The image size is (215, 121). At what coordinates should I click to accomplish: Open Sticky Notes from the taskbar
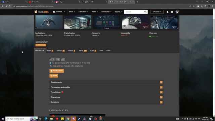pyautogui.click(x=62, y=119)
